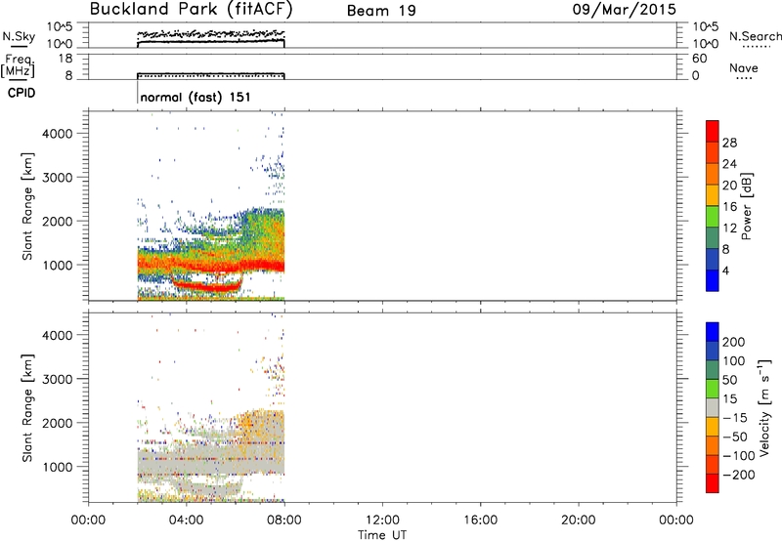Click the "28" label on Power colorbar
This screenshot has height=541, width=782.
(729, 143)
